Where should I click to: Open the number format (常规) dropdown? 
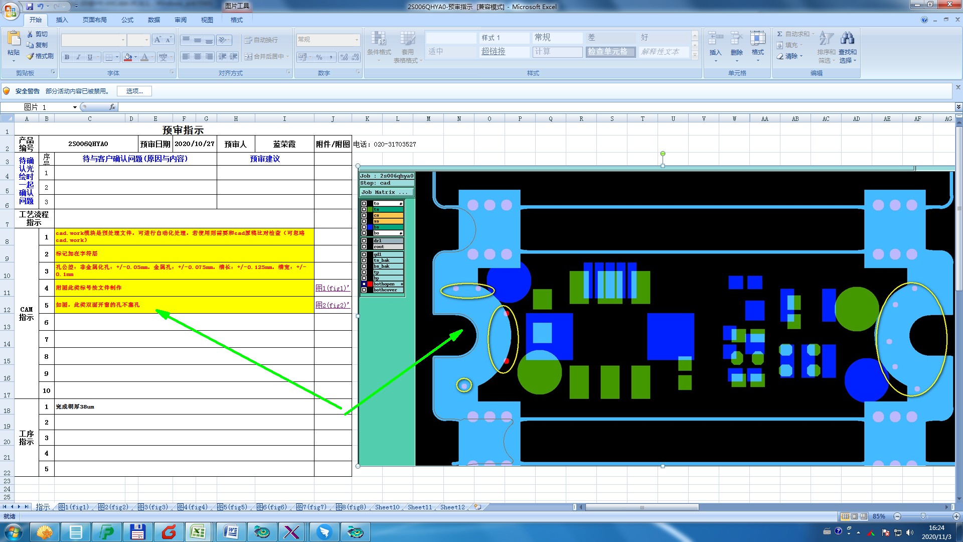tap(357, 40)
